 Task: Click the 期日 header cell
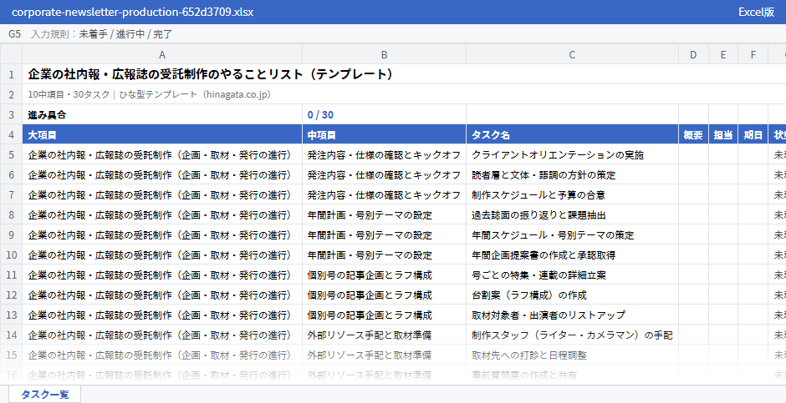tap(753, 134)
